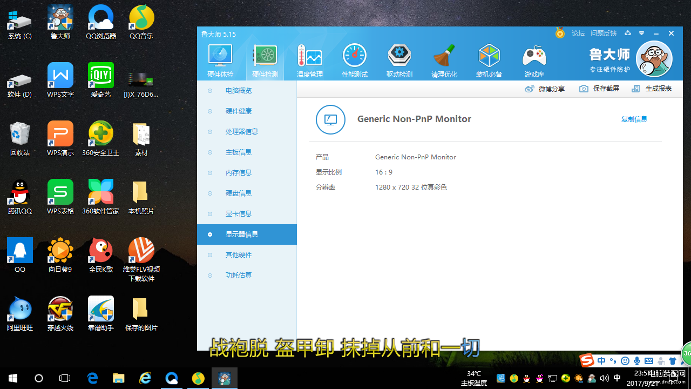Open 温度管理 temperature management
Screen dimensions: 691x389
coord(310,62)
